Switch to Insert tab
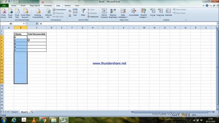 (23, 5)
